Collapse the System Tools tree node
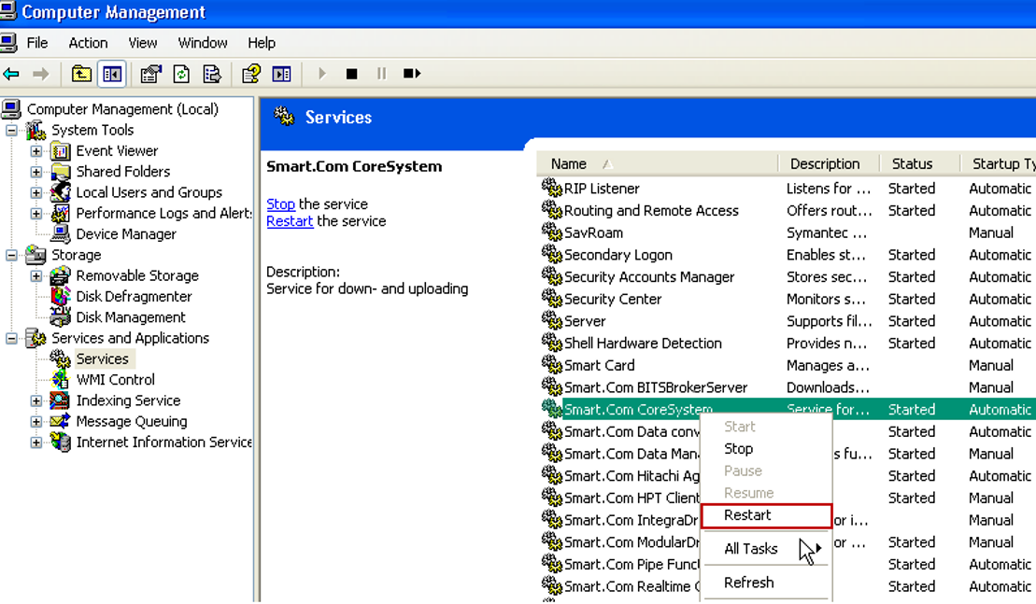Viewport: 1036px width, 604px height. point(12,130)
